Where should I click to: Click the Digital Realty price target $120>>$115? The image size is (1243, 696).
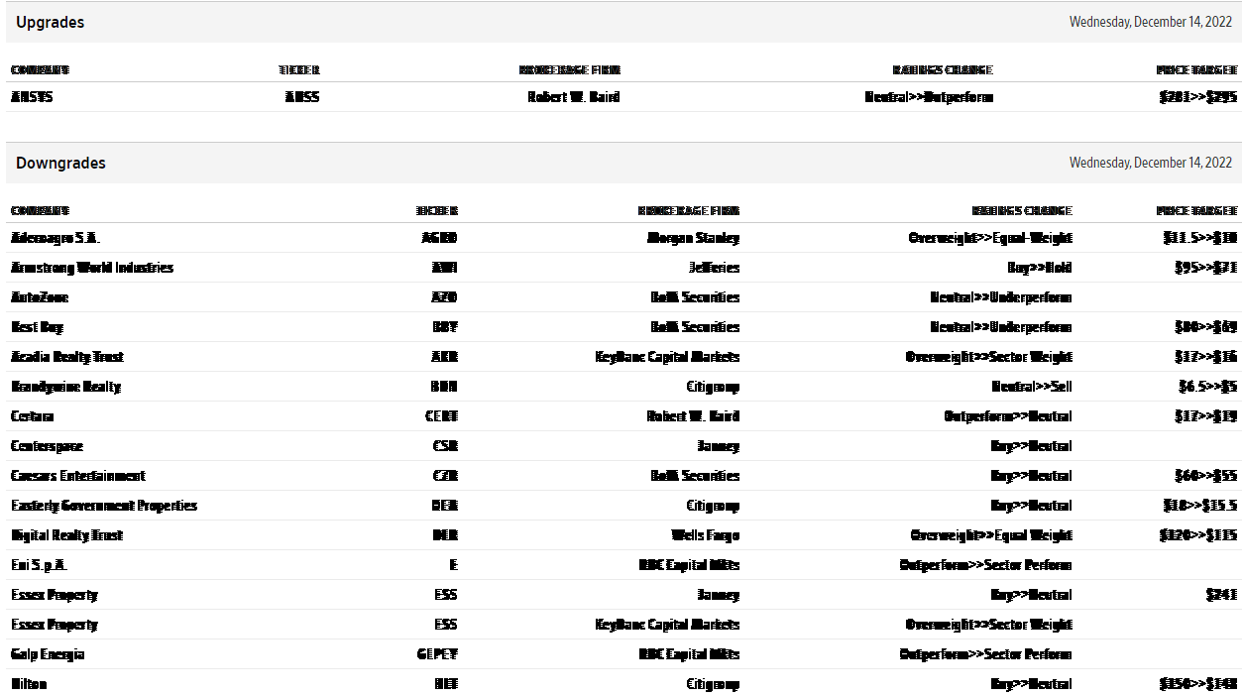1198,535
